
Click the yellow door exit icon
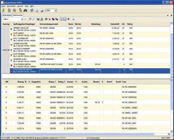click(x=3, y=10)
